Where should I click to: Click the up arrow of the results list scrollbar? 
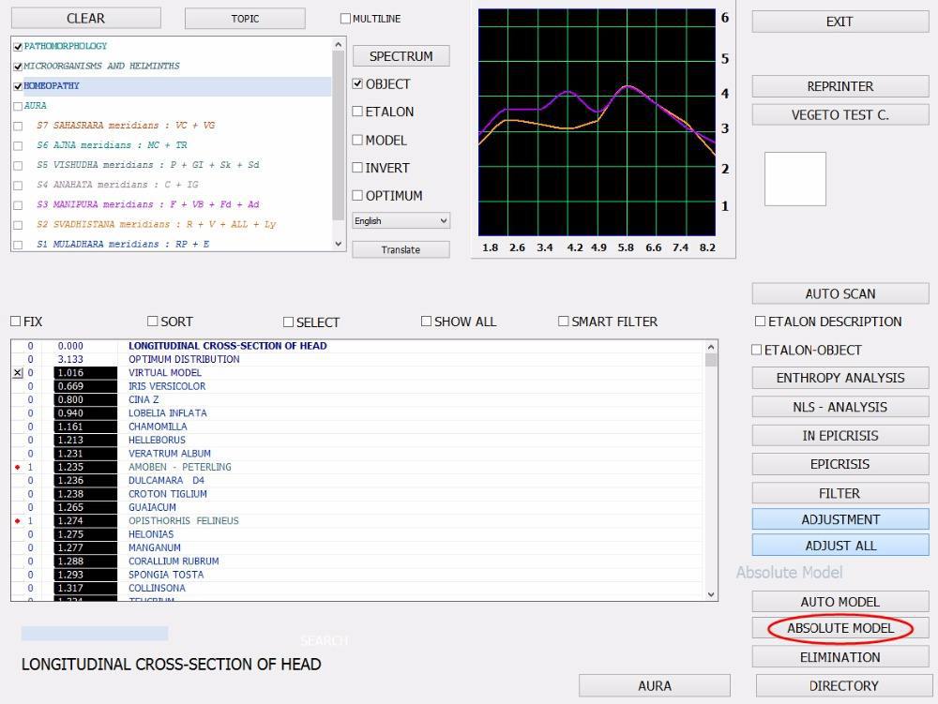[711, 347]
